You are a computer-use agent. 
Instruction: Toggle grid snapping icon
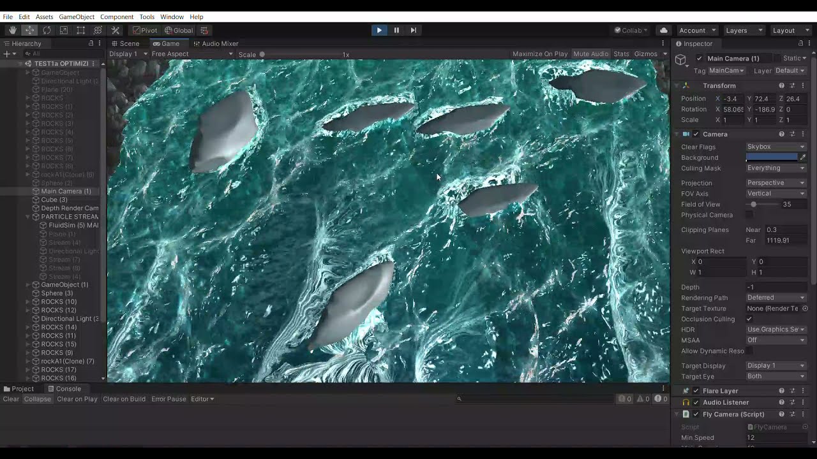click(204, 30)
